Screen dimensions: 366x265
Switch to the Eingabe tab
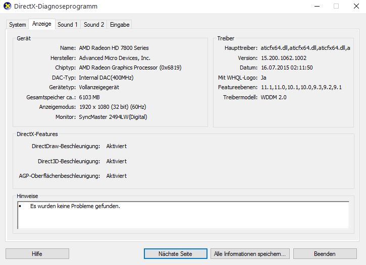[120, 25]
